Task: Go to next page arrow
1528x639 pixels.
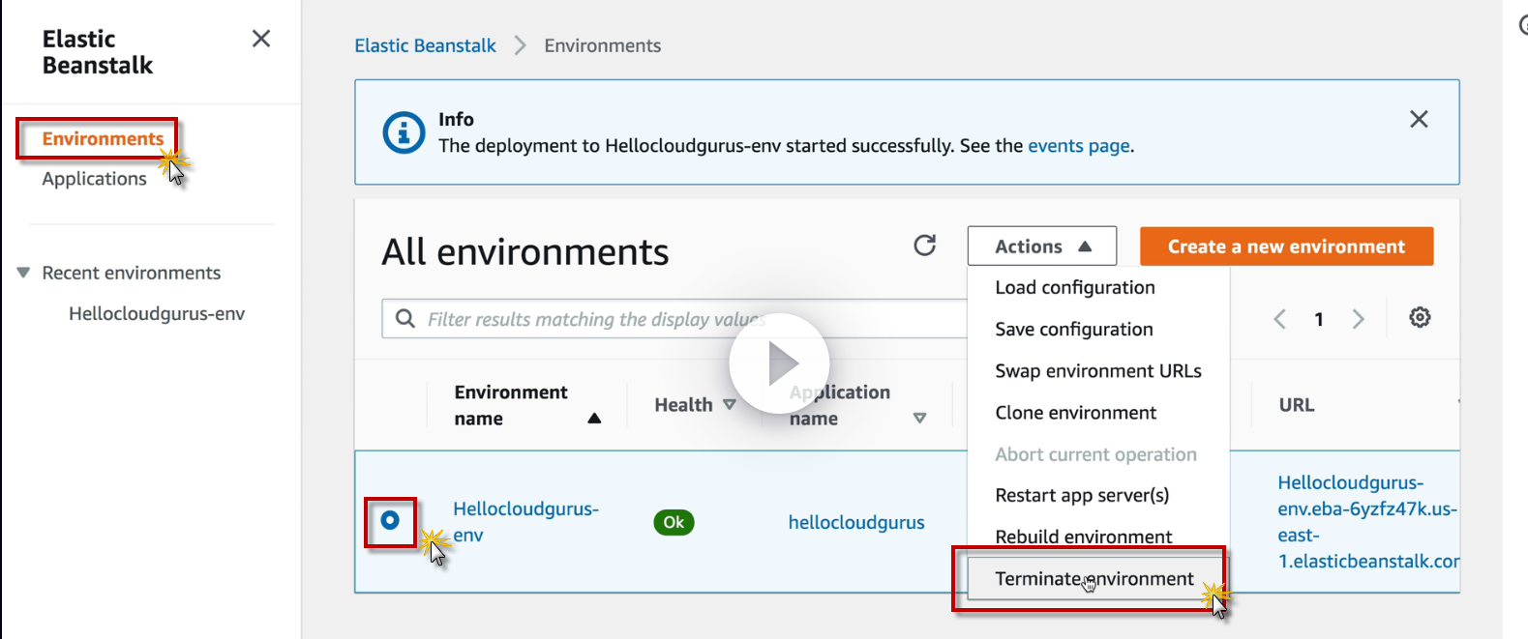Action: tap(1359, 319)
